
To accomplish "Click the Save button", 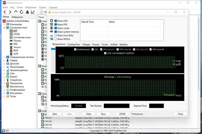I will pos(103,114).
